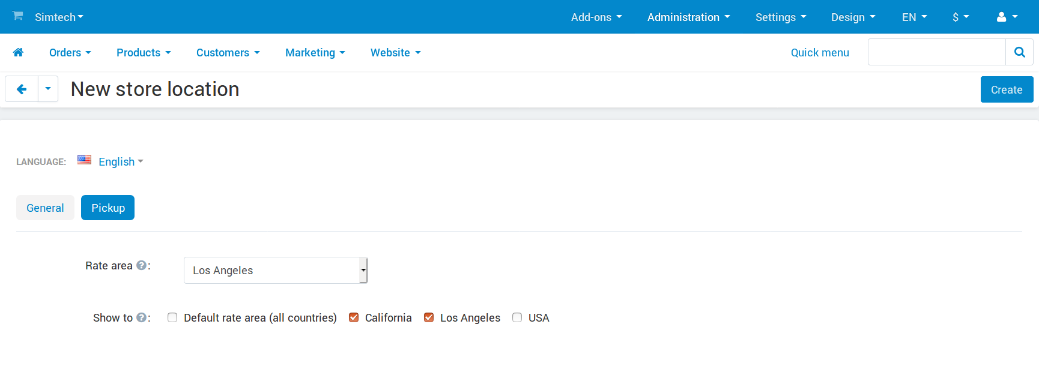This screenshot has width=1039, height=384.
Task: Open the $ currency dropdown
Action: coord(961,17)
